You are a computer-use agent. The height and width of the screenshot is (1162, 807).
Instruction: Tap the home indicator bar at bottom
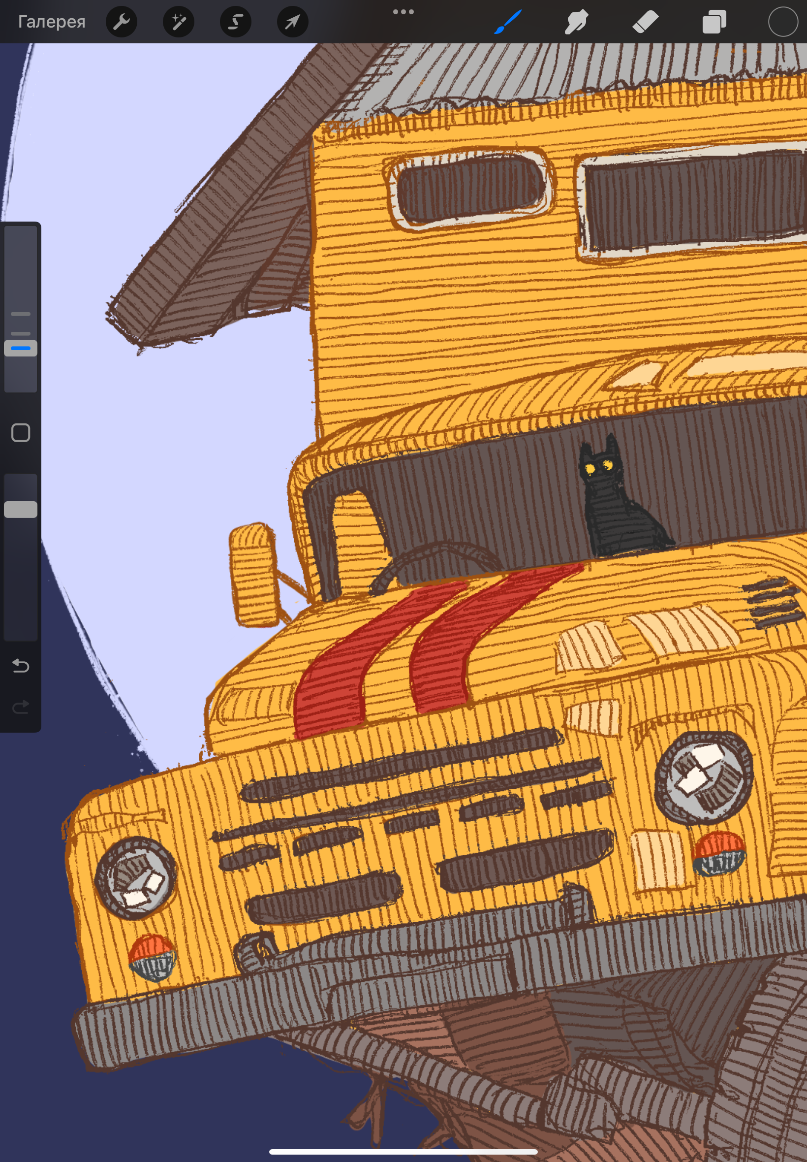point(403,1152)
